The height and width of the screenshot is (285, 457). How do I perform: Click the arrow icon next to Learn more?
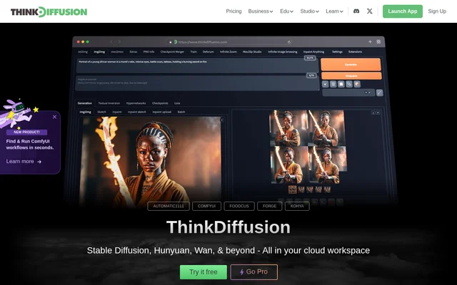(x=39, y=162)
